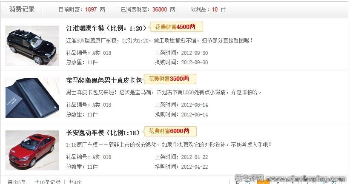Click the 花费财富6000两 badge
The width and height of the screenshot is (350, 184).
(170, 131)
